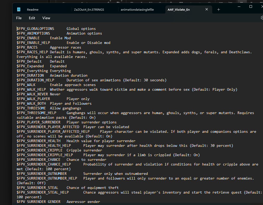Click the value 'Allow gangbangs'

coord(65,108)
